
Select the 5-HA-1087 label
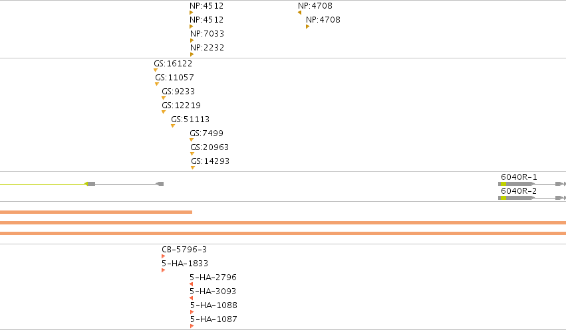pyautogui.click(x=213, y=319)
